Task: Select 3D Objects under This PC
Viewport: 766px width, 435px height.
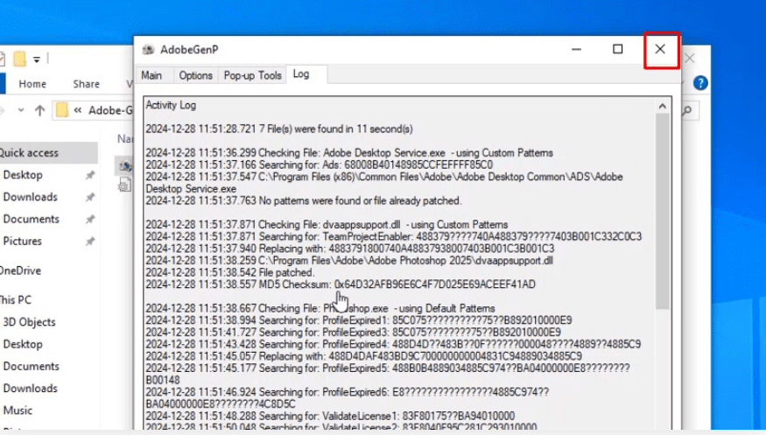Action: 29,322
